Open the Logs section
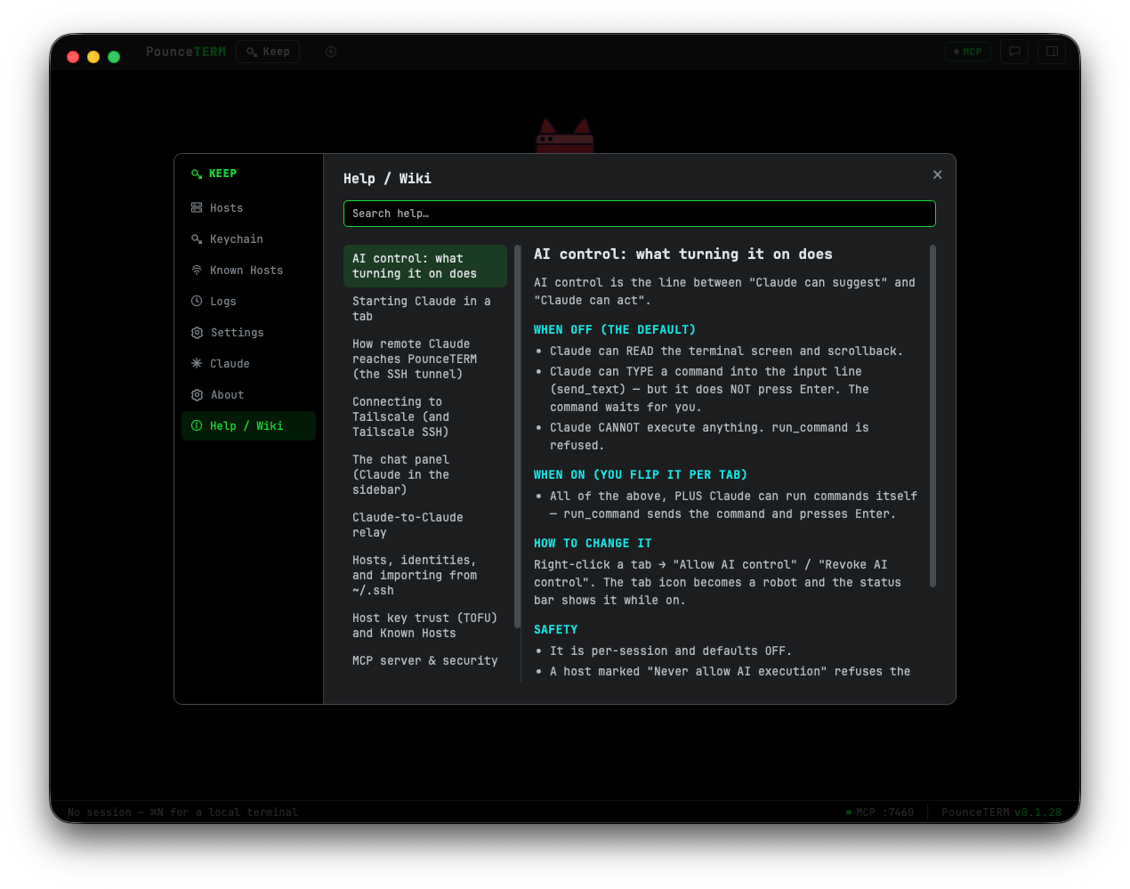This screenshot has height=889, width=1130. pyautogui.click(x=248, y=302)
